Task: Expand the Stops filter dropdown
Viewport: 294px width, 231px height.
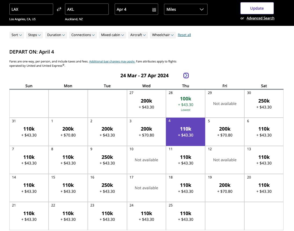Action: coord(34,35)
